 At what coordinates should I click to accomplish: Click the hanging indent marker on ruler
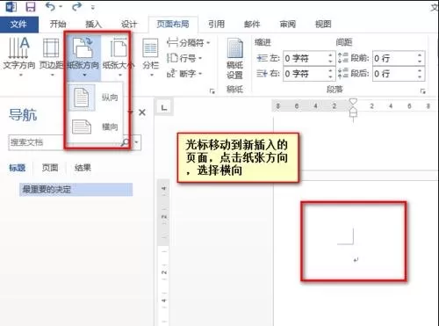354,111
